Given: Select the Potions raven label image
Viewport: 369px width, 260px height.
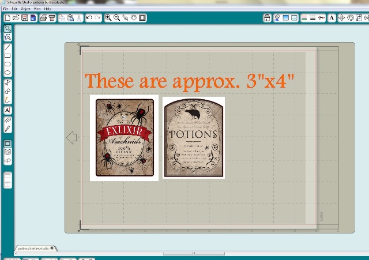Looking at the screenshot, I should [194, 138].
